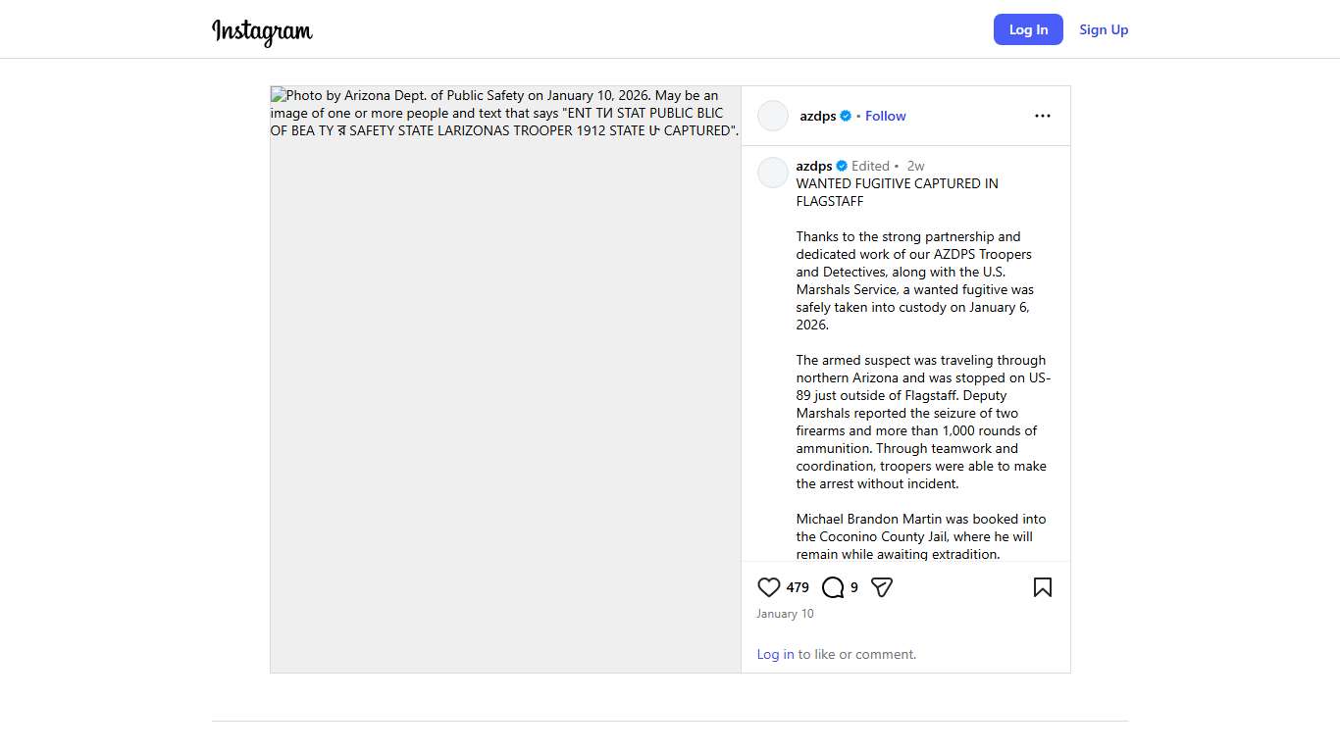Image resolution: width=1340 pixels, height=753 pixels.
Task: Click 'Log in' to like or comment
Action: click(x=775, y=654)
